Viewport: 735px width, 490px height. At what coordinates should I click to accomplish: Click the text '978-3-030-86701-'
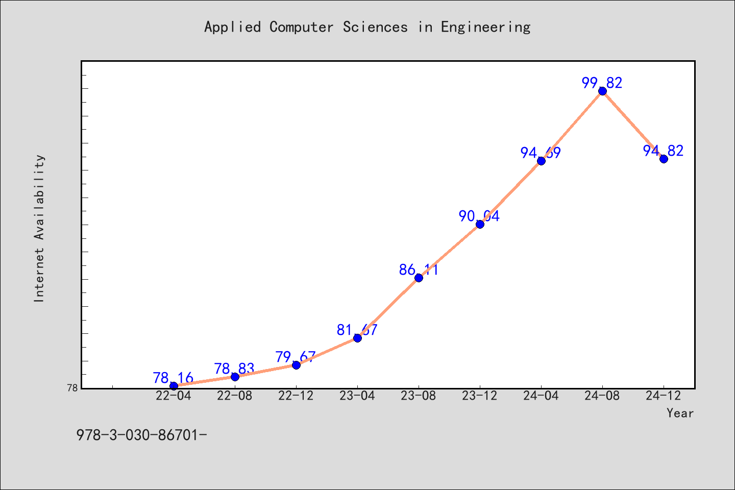click(141, 435)
